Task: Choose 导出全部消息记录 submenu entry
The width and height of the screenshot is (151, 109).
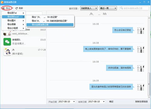Action: pyautogui.click(x=50, y=25)
